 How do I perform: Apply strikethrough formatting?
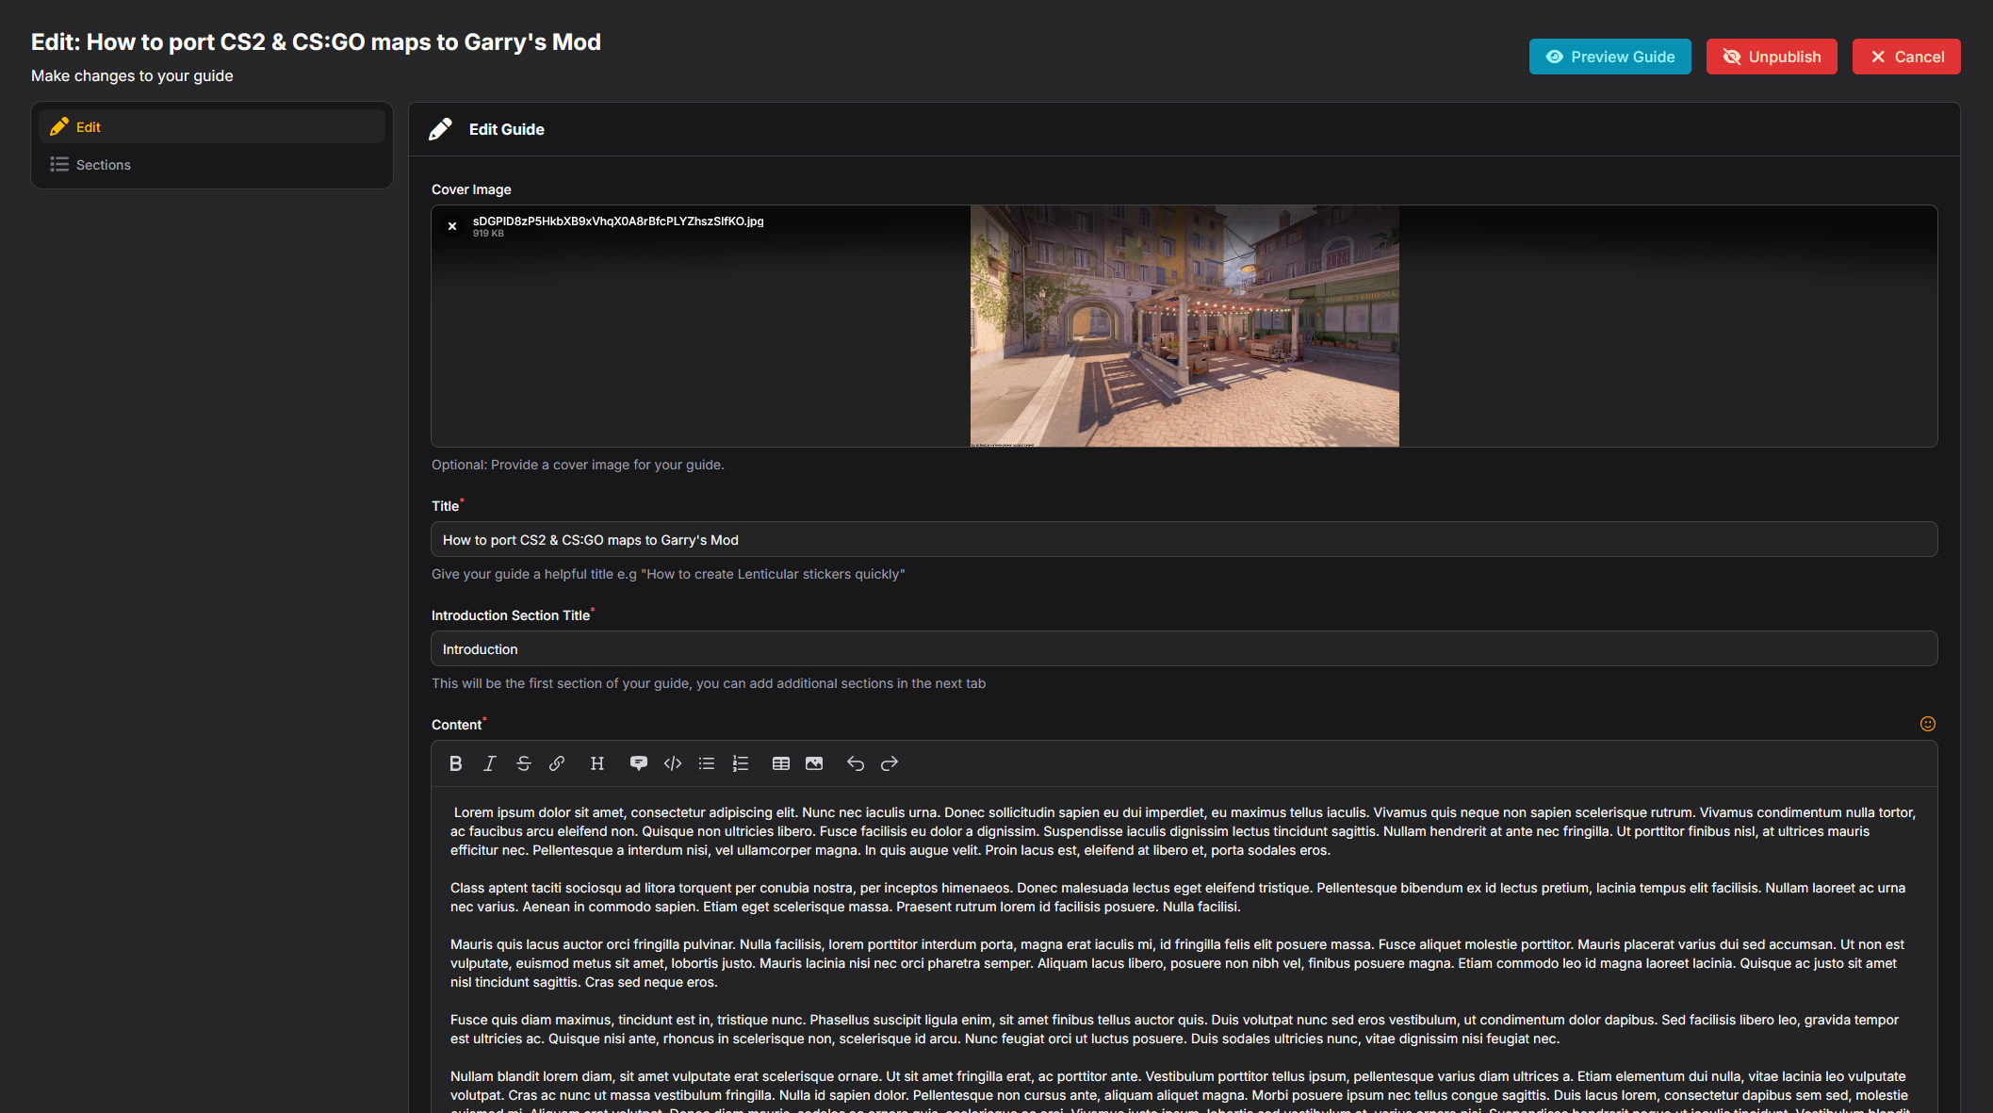524,763
